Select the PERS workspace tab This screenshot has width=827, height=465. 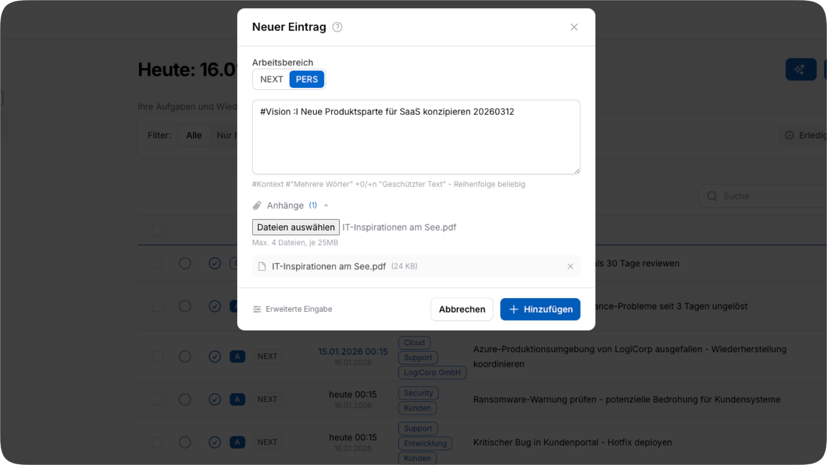[307, 79]
